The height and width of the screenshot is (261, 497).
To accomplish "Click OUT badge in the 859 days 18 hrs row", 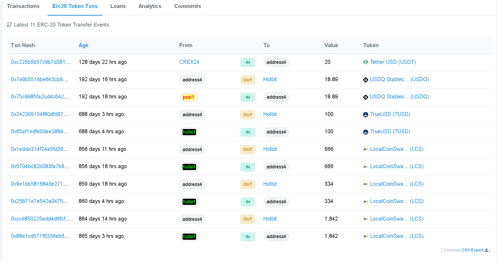I will (x=248, y=184).
